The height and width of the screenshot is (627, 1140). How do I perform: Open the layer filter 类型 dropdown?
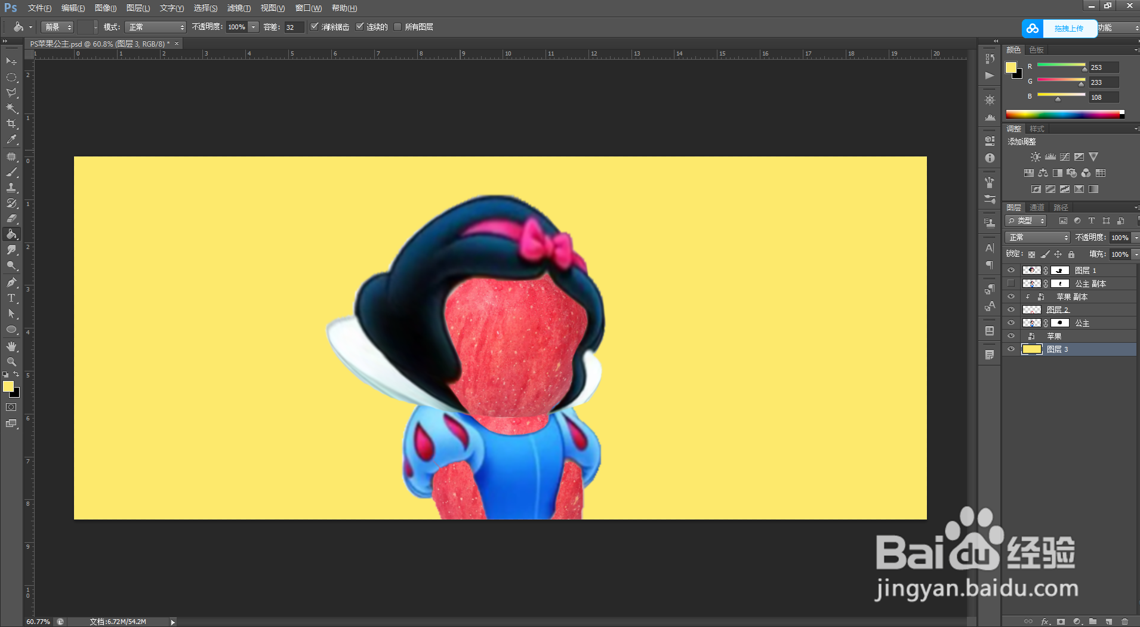1026,221
